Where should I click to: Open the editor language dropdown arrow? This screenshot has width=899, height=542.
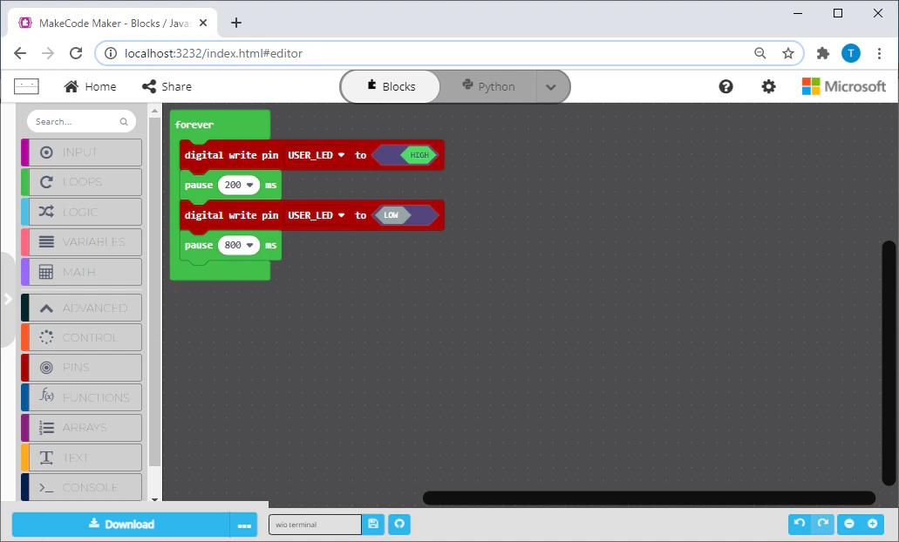(551, 87)
